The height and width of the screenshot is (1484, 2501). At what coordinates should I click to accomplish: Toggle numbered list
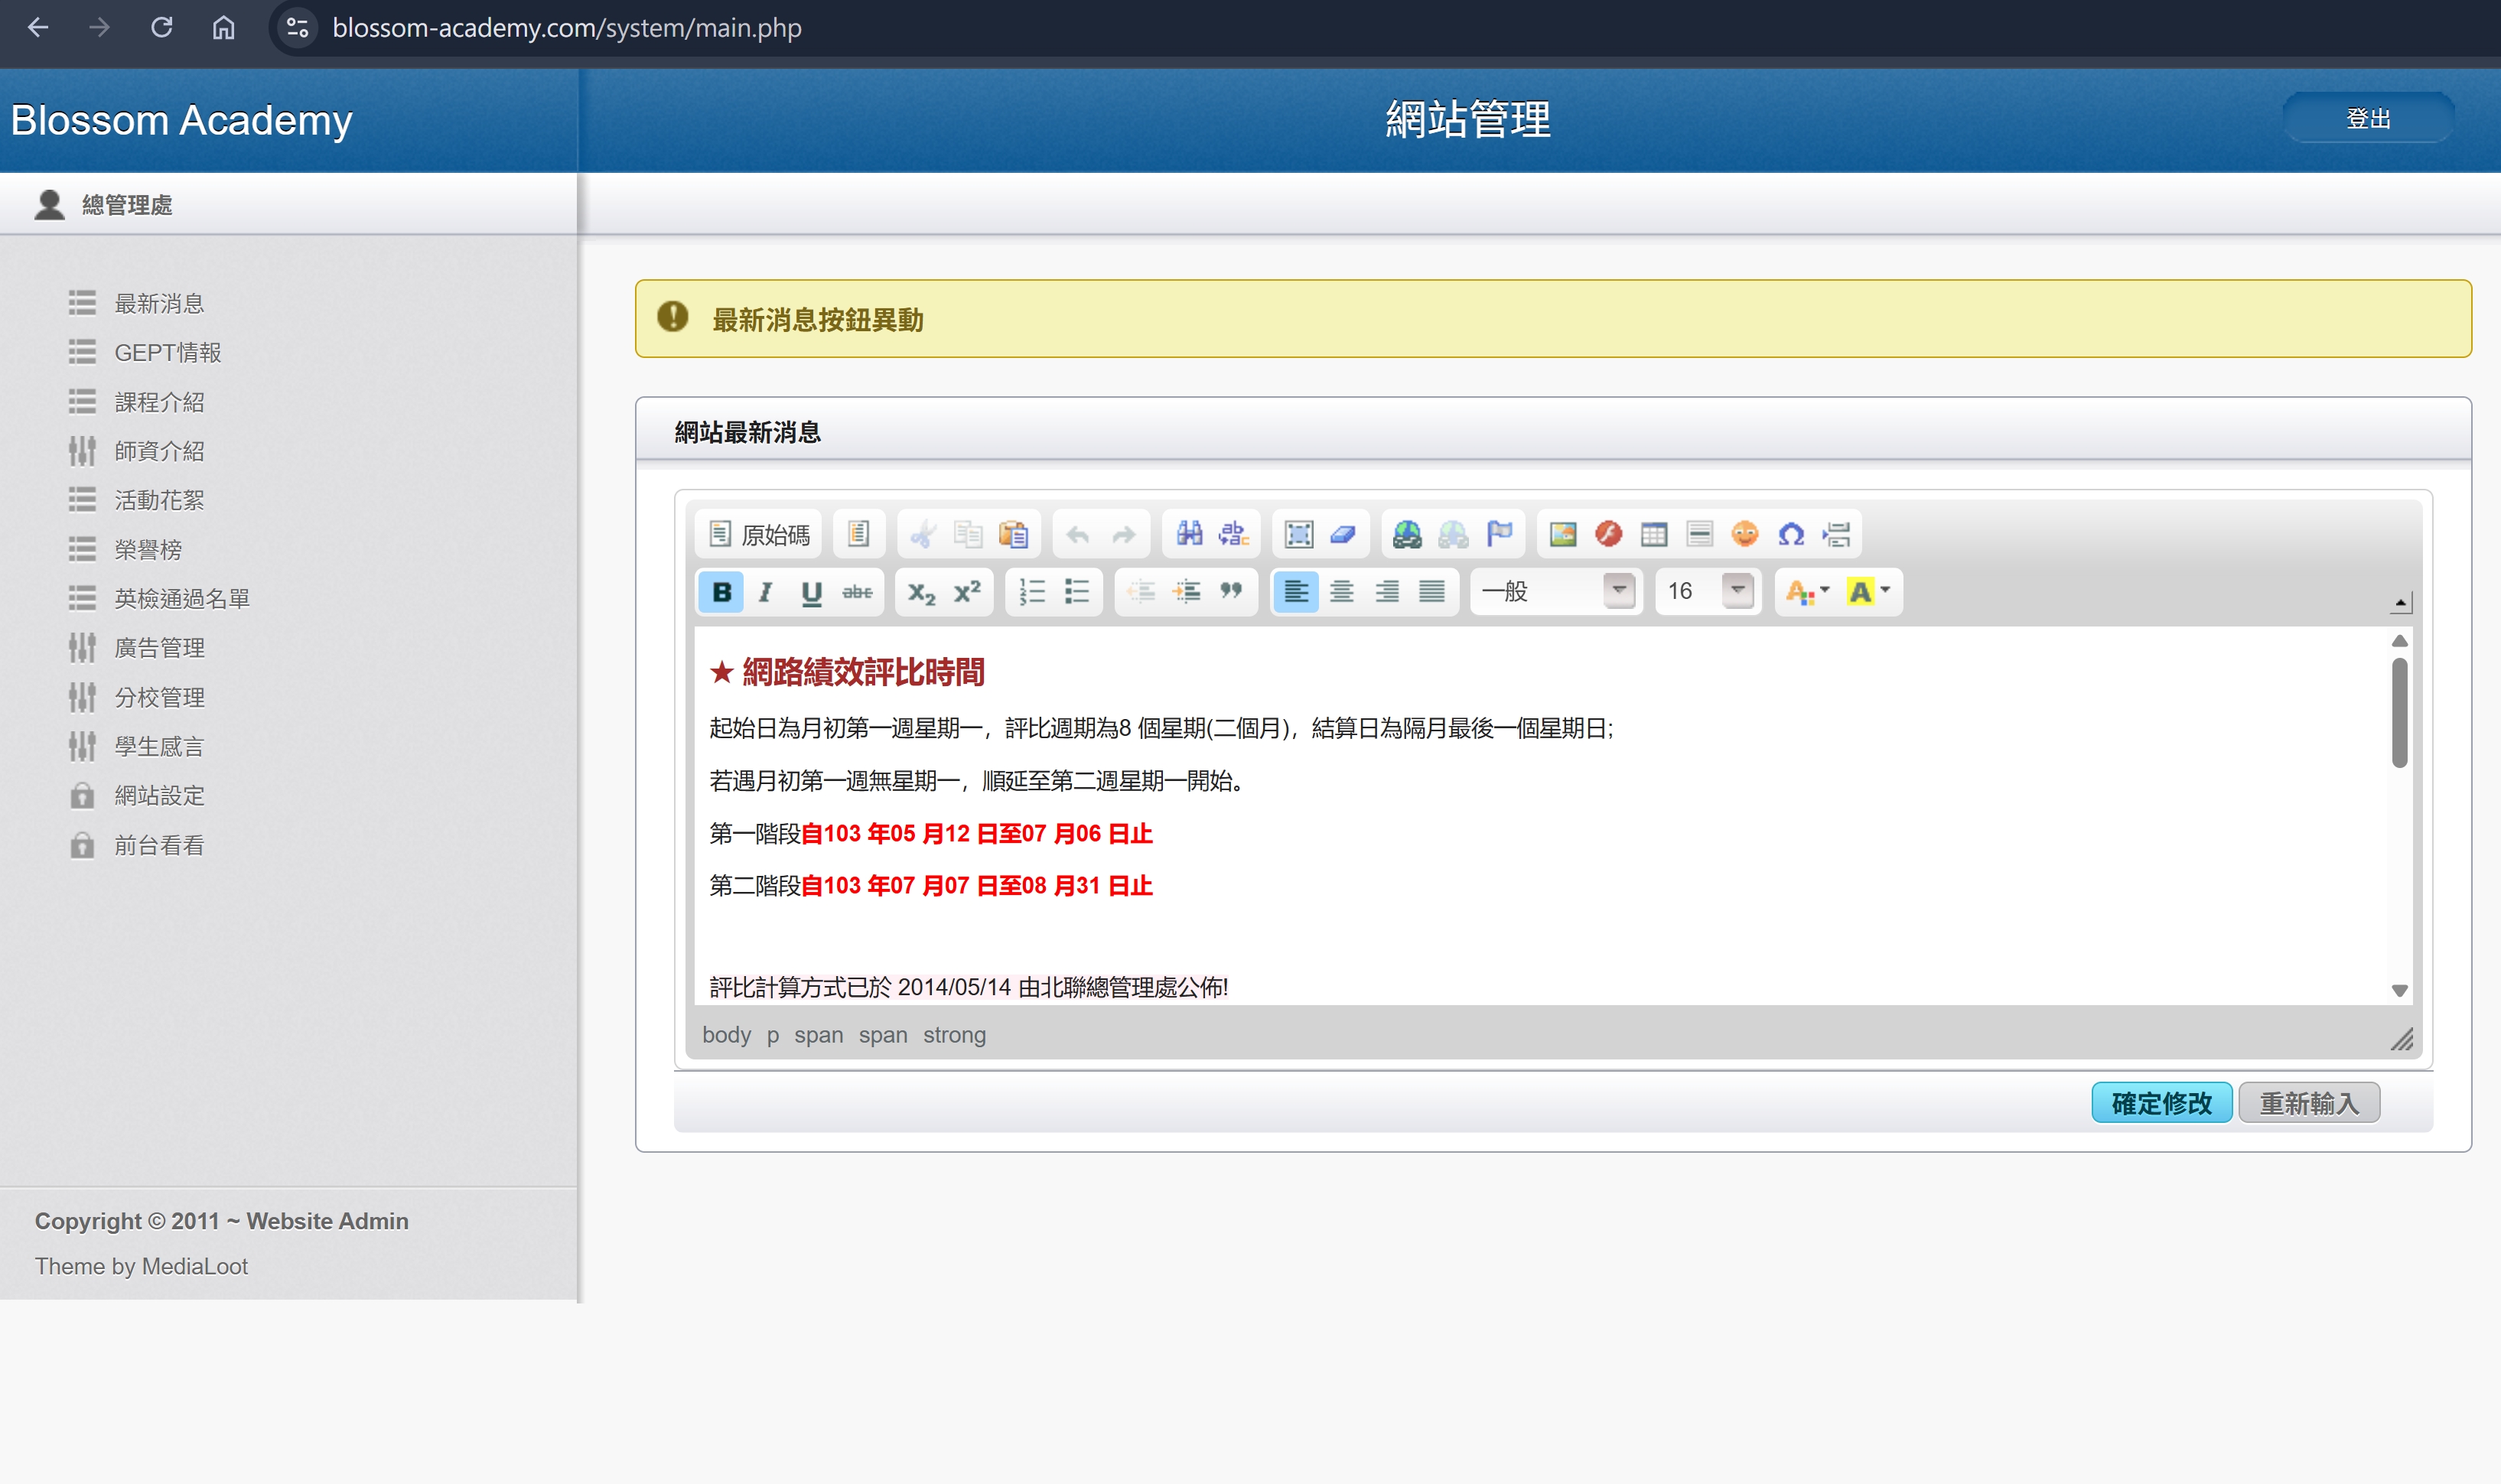pyautogui.click(x=1031, y=592)
